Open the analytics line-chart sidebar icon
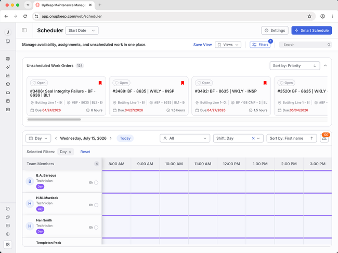This screenshot has height=253, width=338. click(8, 75)
